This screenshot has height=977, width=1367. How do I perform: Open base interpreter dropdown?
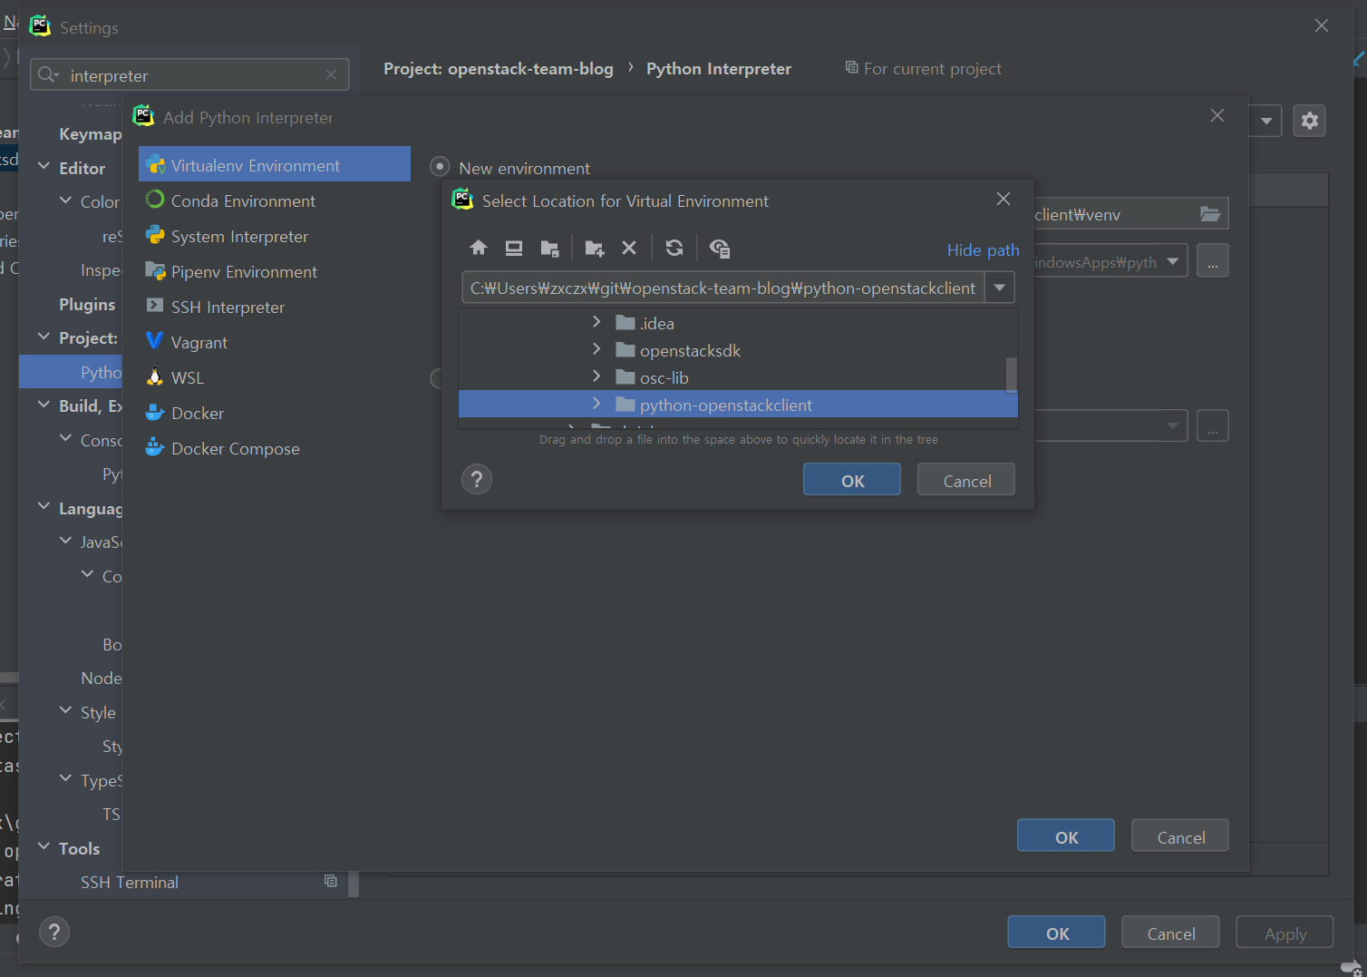(1173, 261)
